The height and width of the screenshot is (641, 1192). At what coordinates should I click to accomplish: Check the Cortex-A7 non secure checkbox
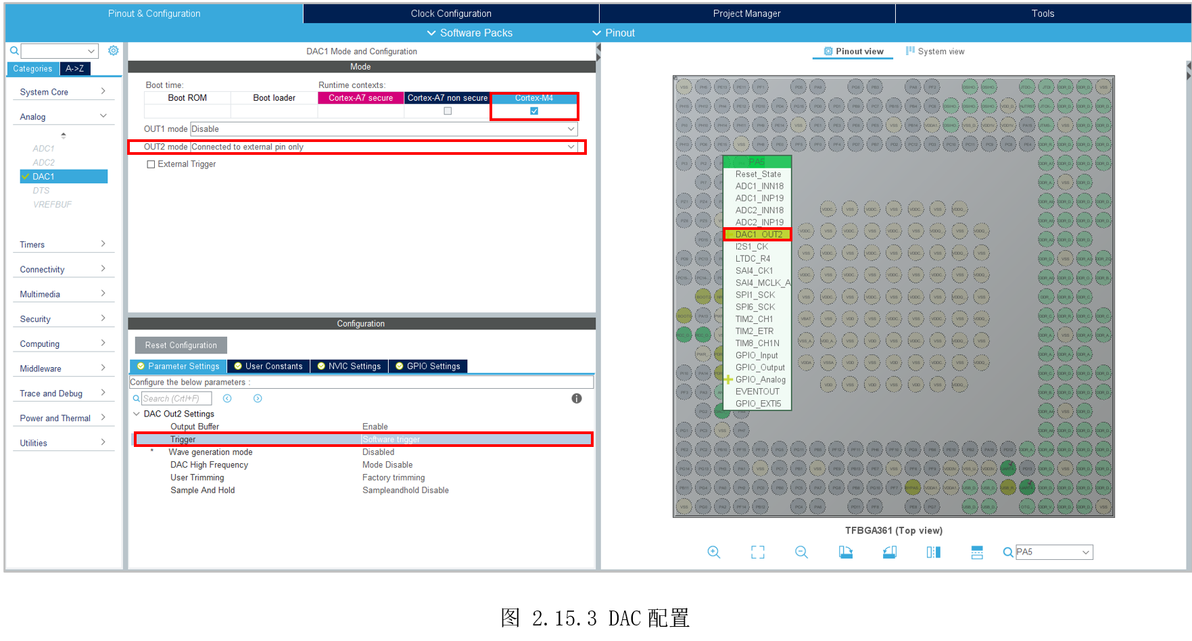click(447, 111)
